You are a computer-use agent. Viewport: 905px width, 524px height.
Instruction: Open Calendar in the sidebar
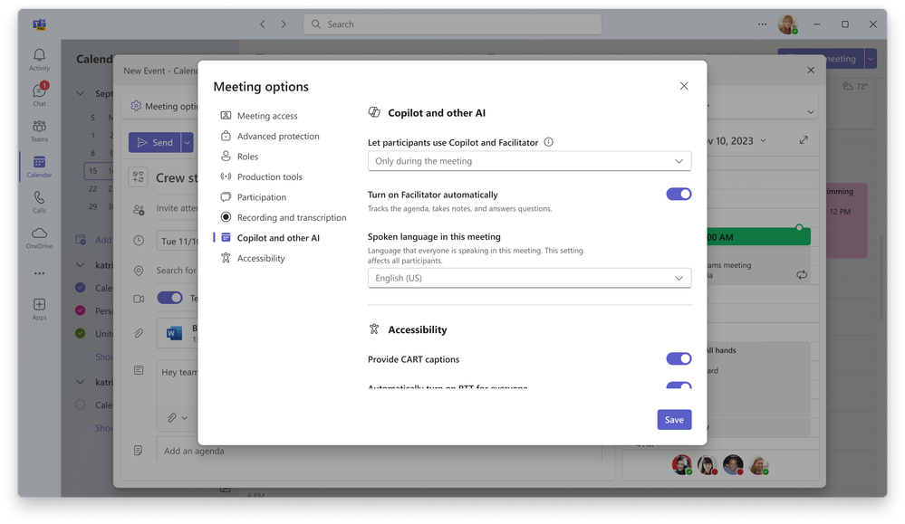(39, 167)
